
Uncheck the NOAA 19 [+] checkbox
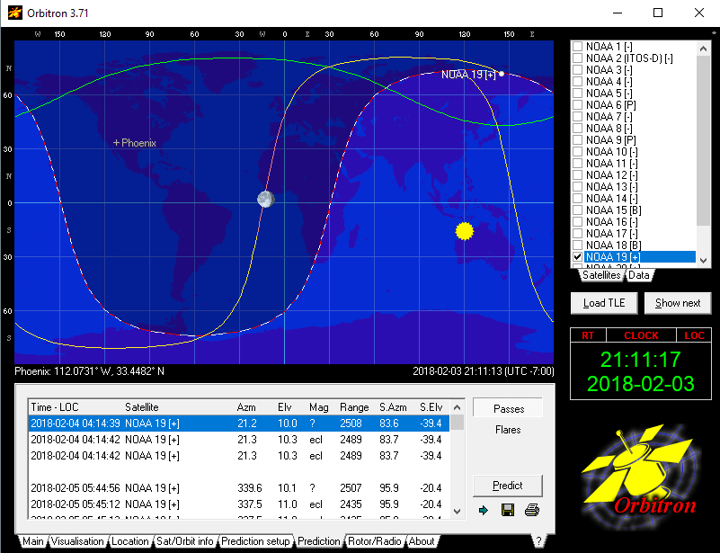578,257
